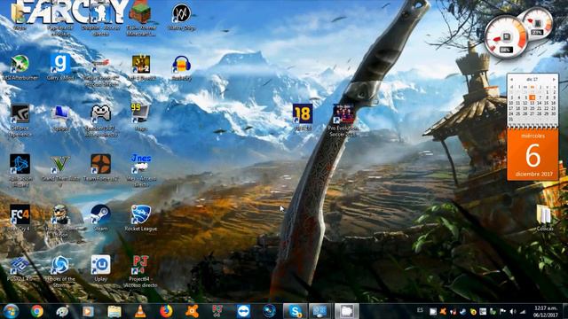Open Fraps shortcut

(141, 114)
